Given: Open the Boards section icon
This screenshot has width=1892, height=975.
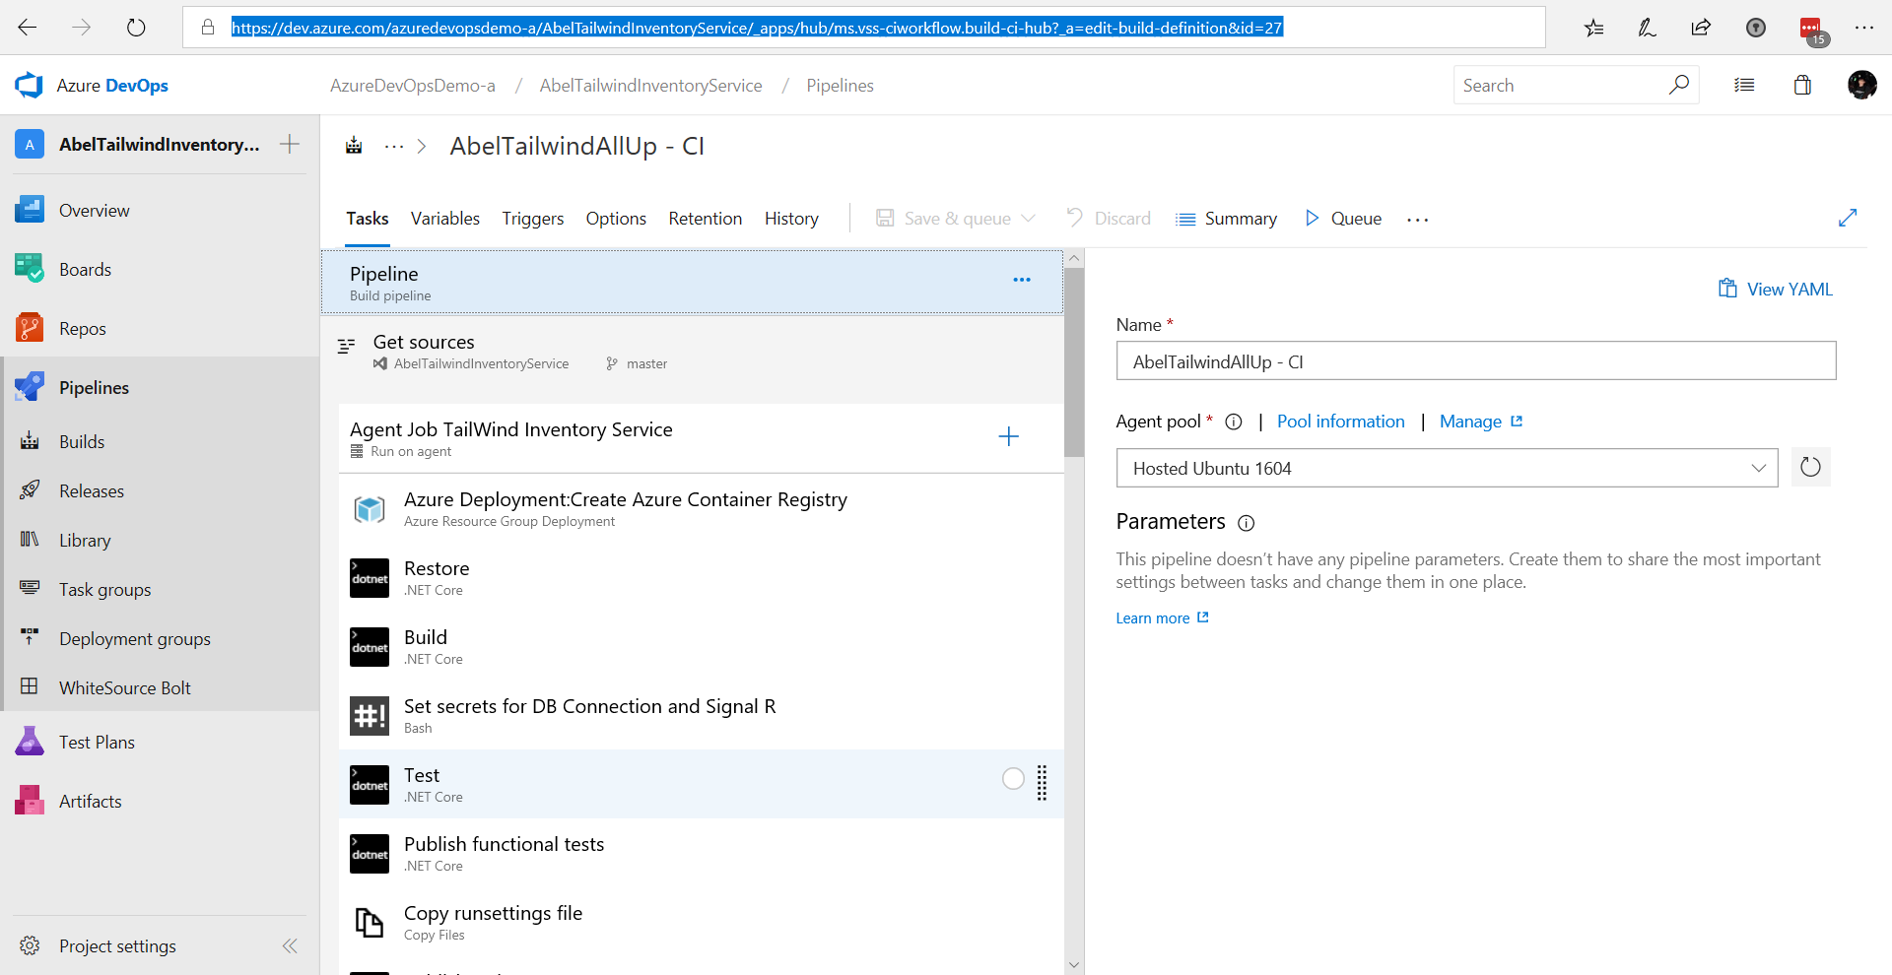Looking at the screenshot, I should 30,269.
